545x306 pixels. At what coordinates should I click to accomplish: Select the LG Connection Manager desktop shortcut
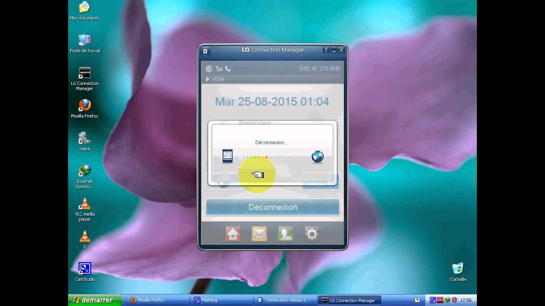click(x=84, y=79)
